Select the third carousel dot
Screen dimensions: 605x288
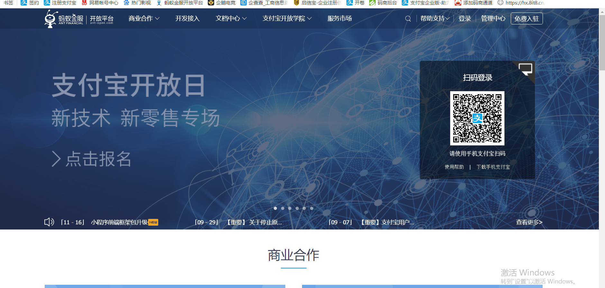tap(290, 208)
